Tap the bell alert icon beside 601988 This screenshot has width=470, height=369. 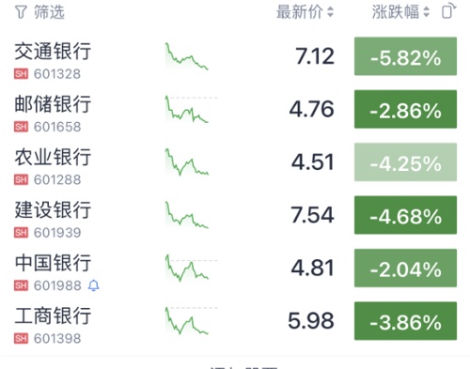point(93,285)
